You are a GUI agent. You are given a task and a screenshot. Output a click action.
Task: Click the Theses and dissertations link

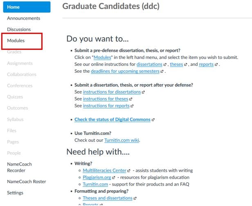108,198
